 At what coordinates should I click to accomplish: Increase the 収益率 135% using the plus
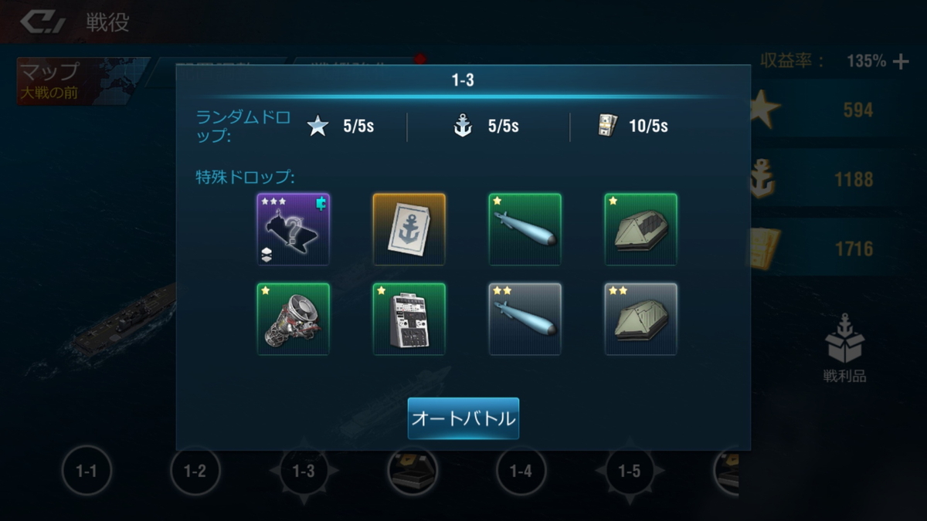coord(901,62)
